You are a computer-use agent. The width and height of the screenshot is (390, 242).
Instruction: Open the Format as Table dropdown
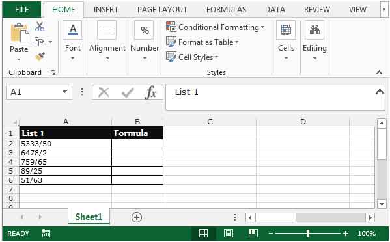(x=237, y=42)
